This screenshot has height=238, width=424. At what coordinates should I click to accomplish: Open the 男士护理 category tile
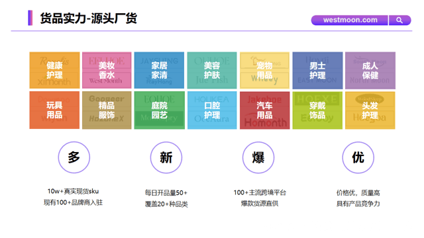(317, 70)
